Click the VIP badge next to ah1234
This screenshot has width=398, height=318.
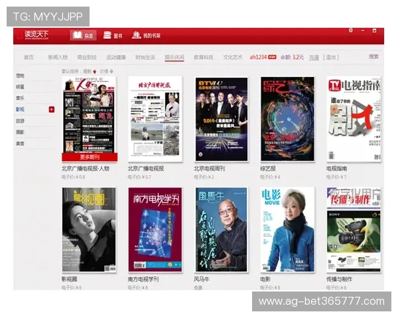[x=273, y=57]
